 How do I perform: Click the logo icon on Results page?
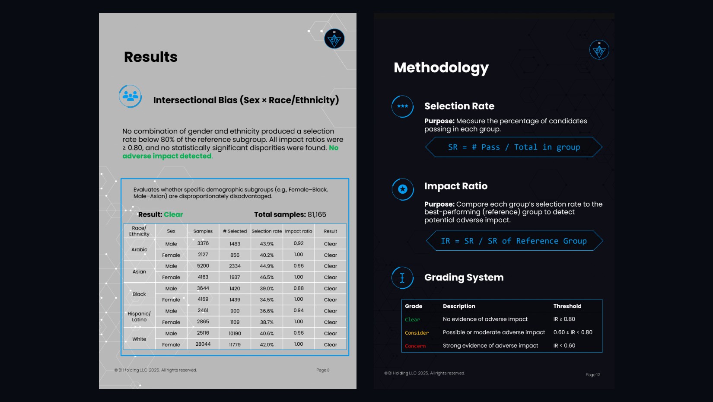(334, 39)
